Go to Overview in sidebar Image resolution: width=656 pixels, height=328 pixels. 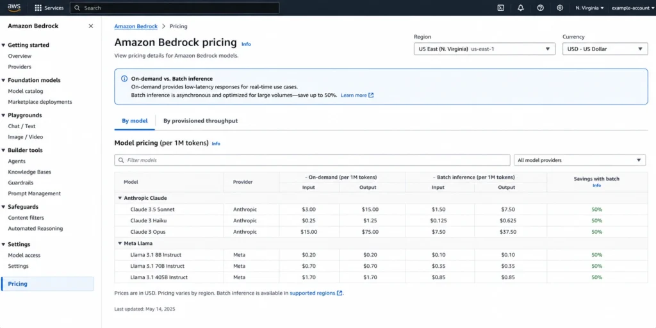[20, 56]
